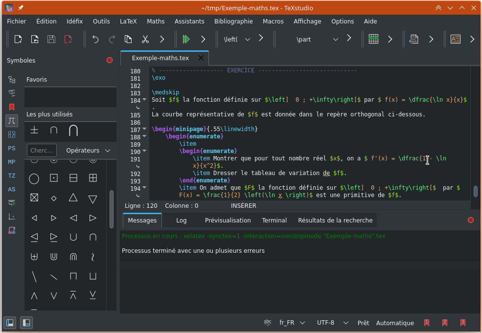
Task: Jump to bookmark 1 in status bar
Action: (427, 323)
